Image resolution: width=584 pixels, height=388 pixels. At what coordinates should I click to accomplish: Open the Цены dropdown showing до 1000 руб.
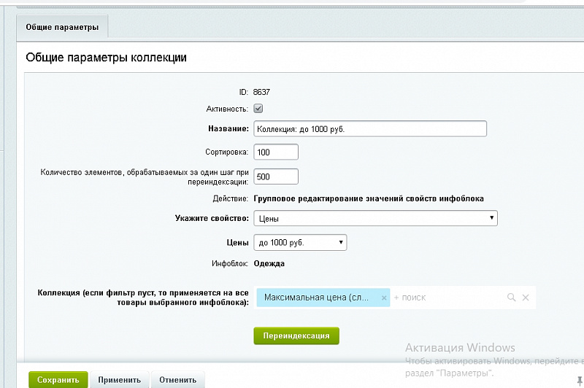click(300, 243)
